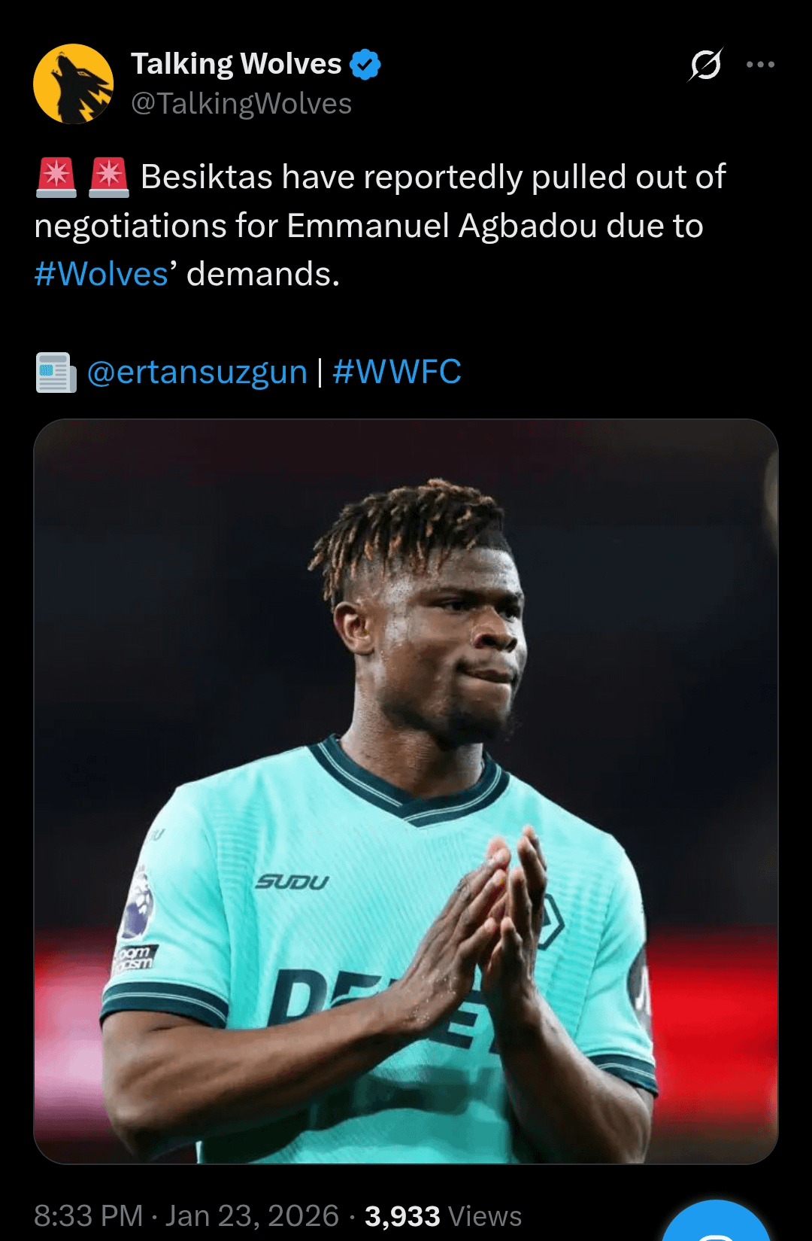The width and height of the screenshot is (812, 1241).
Task: Open the #WWFC hashtag
Action: coord(397,372)
